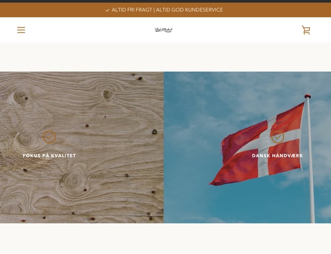Image resolution: width=331 pixels, height=254 pixels.
Task: Click the circled checkmark above Dansk håndværk
Action: click(278, 137)
